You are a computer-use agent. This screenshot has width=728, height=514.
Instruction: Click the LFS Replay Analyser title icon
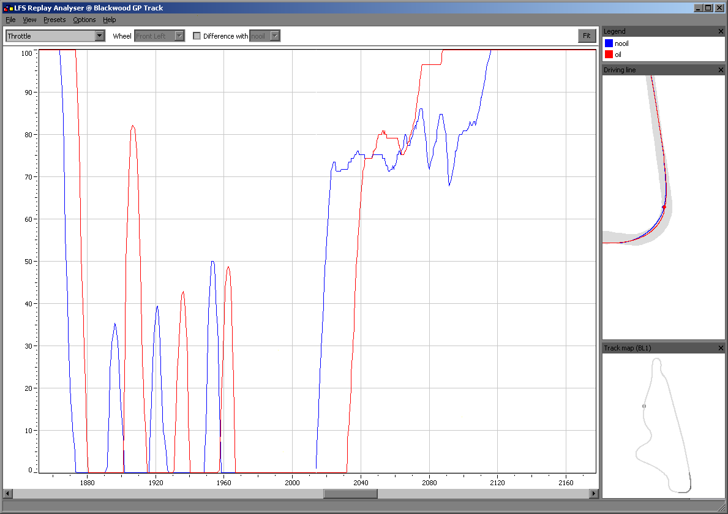[x=8, y=8]
